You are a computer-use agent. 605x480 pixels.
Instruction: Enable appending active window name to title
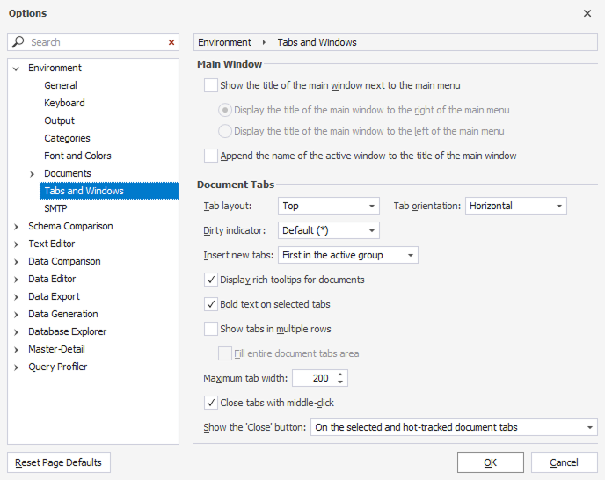[211, 156]
